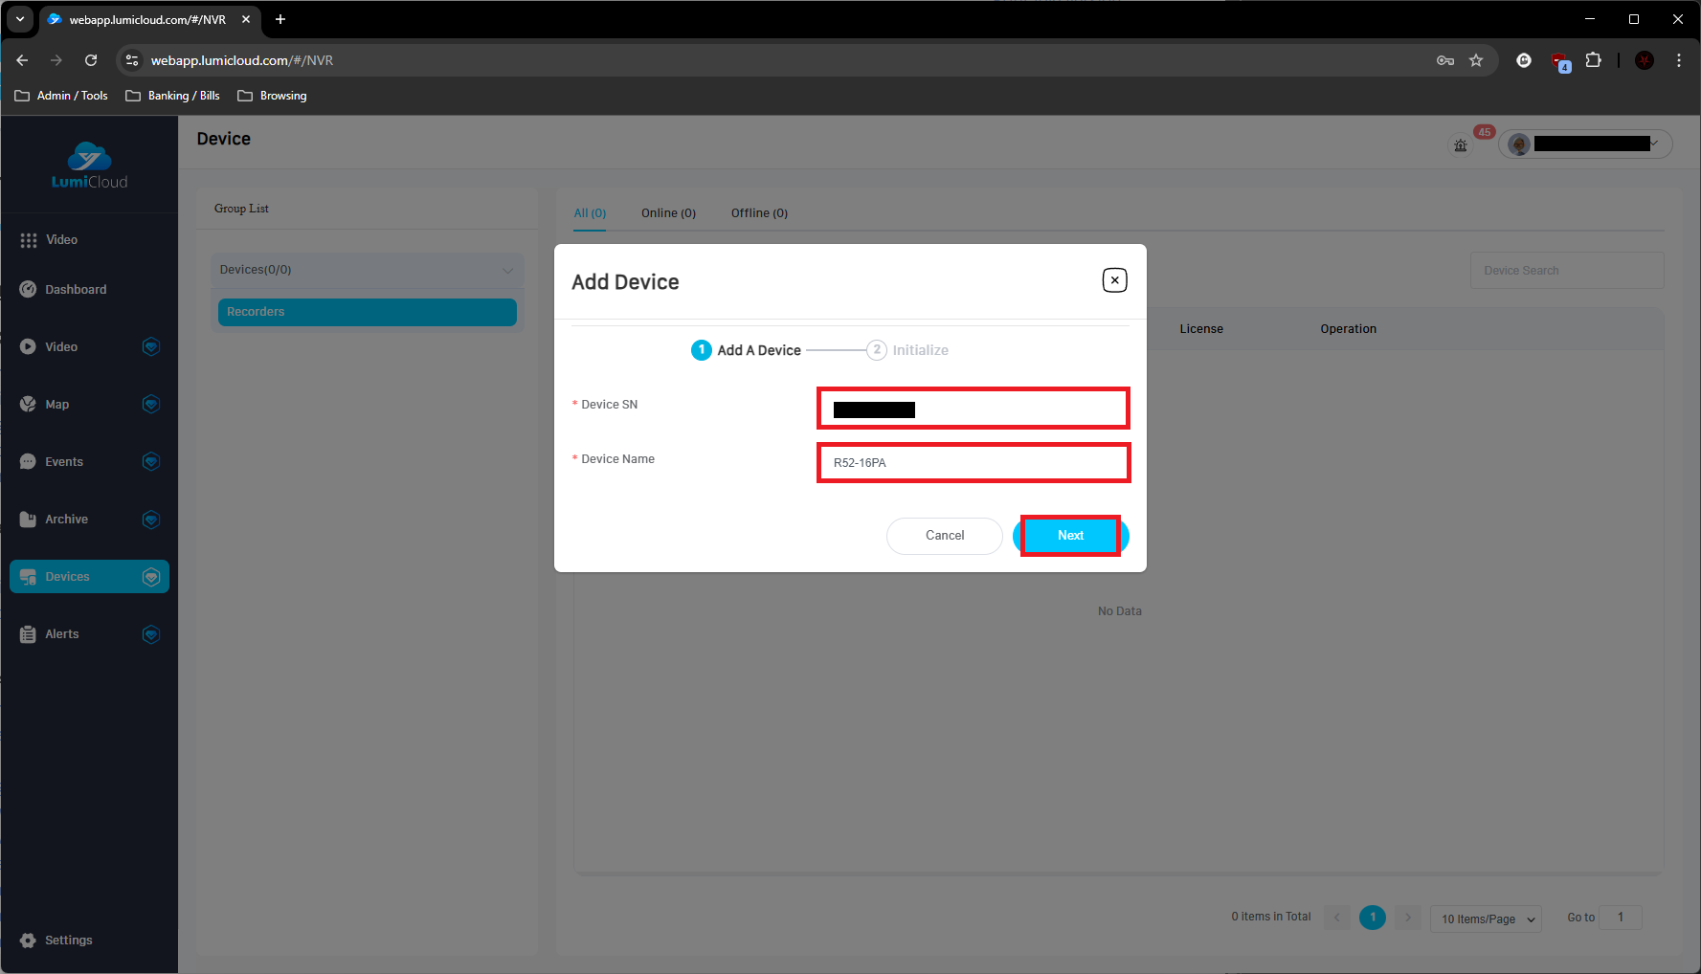Open the Map sidebar item
1701x974 pixels.
(57, 405)
